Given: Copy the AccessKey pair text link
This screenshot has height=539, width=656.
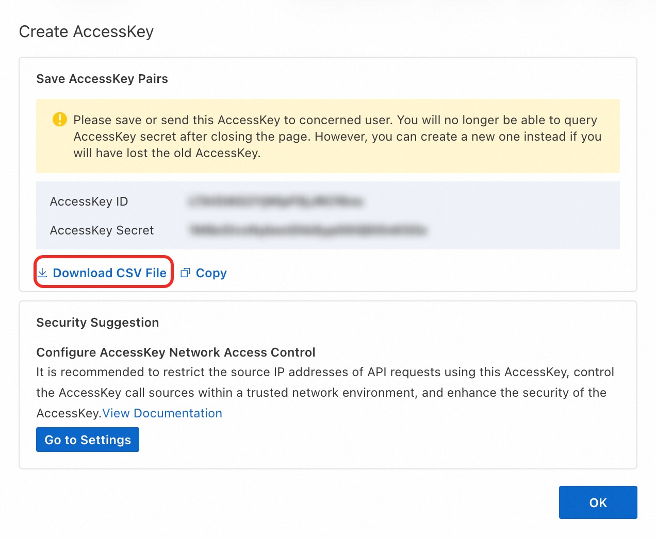Looking at the screenshot, I should point(211,273).
